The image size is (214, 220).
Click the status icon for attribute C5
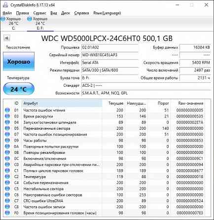coord(7,189)
